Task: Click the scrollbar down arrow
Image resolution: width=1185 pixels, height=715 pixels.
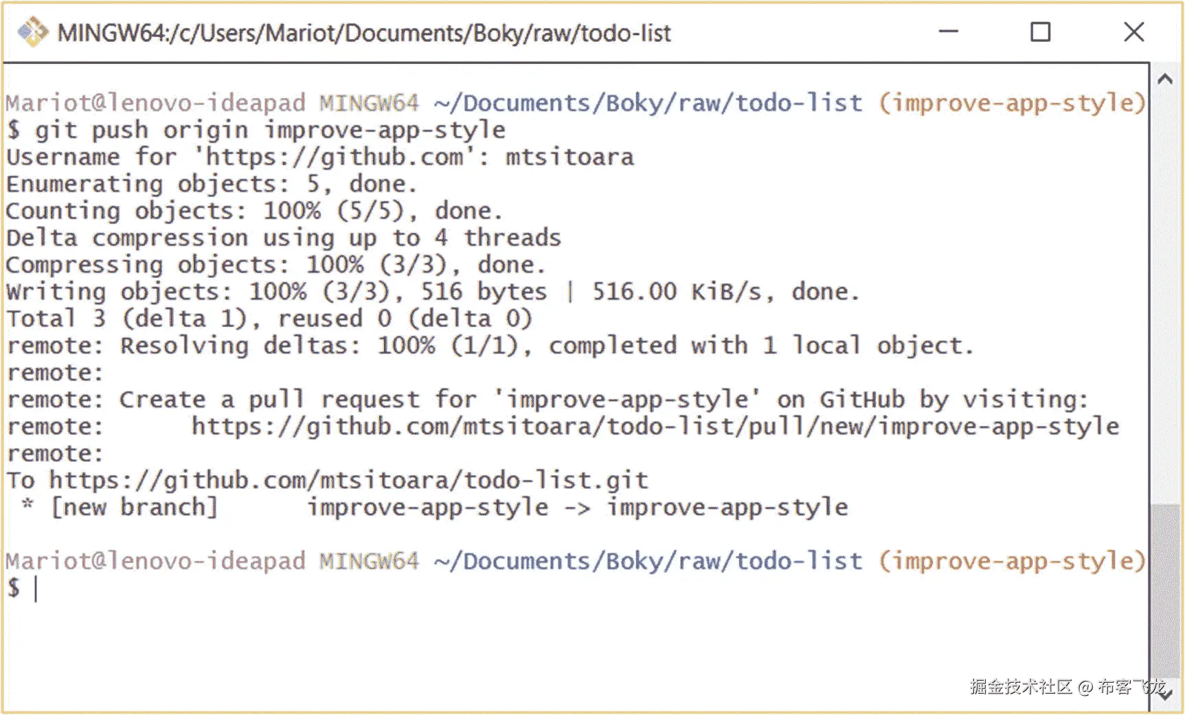Action: 1166,694
